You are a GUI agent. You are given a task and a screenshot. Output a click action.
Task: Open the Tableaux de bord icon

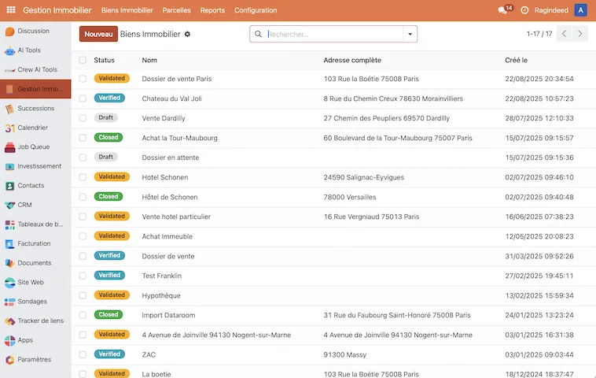[x=10, y=224]
